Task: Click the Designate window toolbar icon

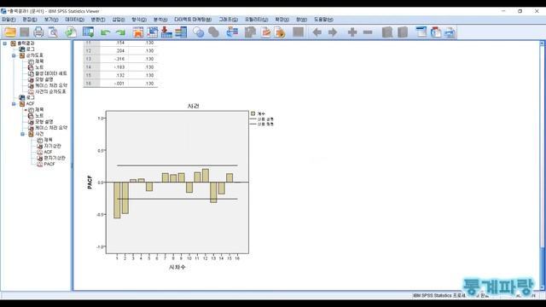Action: click(x=298, y=32)
